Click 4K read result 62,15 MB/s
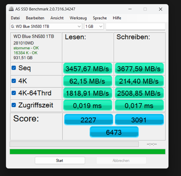The height and width of the screenshot is (176, 181). (88, 81)
